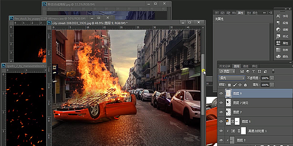Viewport: 293px width, 146px height.
Task: Click Ps icon of city-street document window
Action: pos(49,23)
